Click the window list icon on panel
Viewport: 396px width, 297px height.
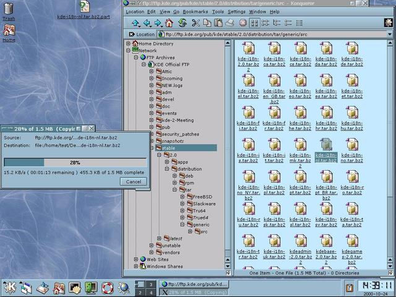pos(26,288)
